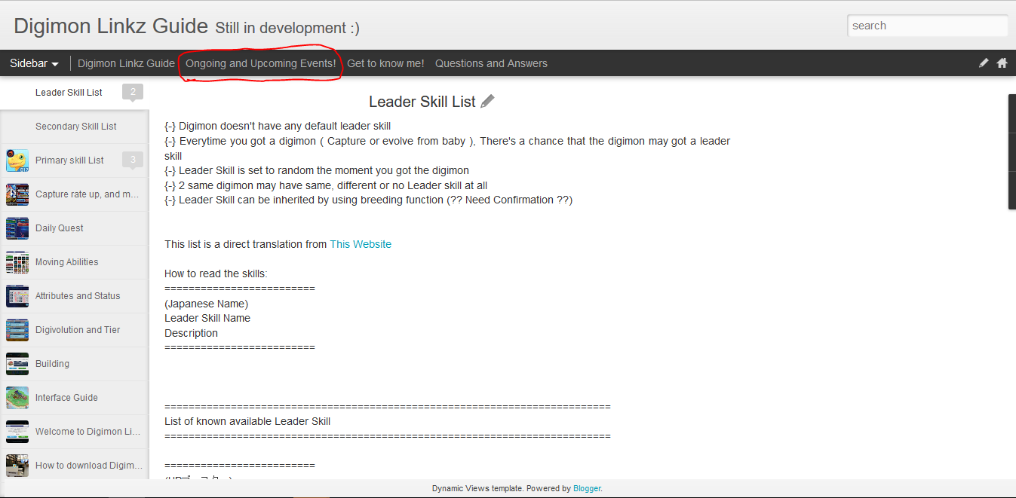Image resolution: width=1016 pixels, height=498 pixels.
Task: Click the pencil icon beside Leader Skill List title
Action: click(488, 102)
